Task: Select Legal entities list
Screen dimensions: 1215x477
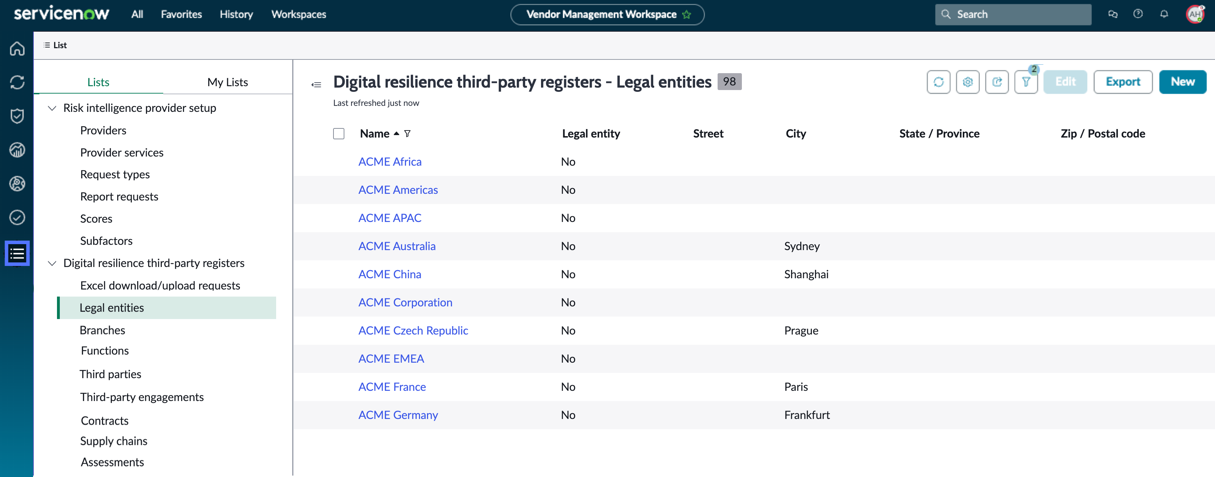Action: tap(166, 308)
